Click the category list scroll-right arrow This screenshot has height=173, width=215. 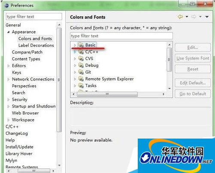pyautogui.click(x=164, y=94)
